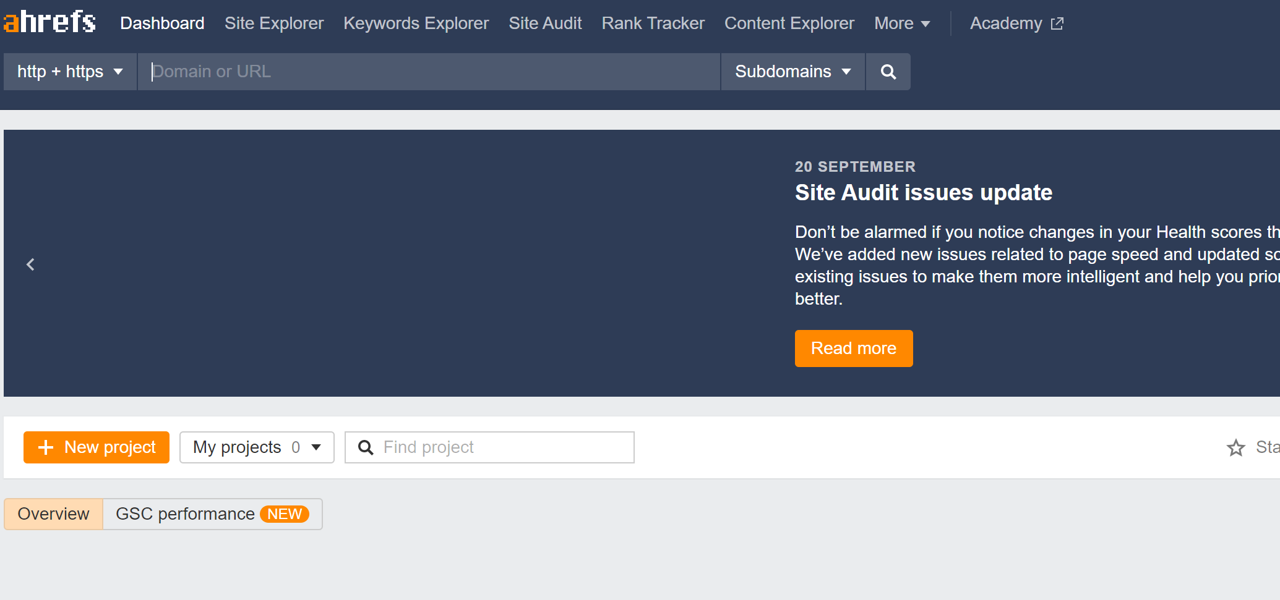Focus the Find project search field
Viewport: 1280px width, 600px height.
489,447
